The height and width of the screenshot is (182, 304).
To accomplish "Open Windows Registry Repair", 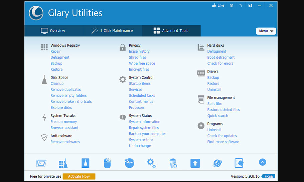I will [56, 51].
